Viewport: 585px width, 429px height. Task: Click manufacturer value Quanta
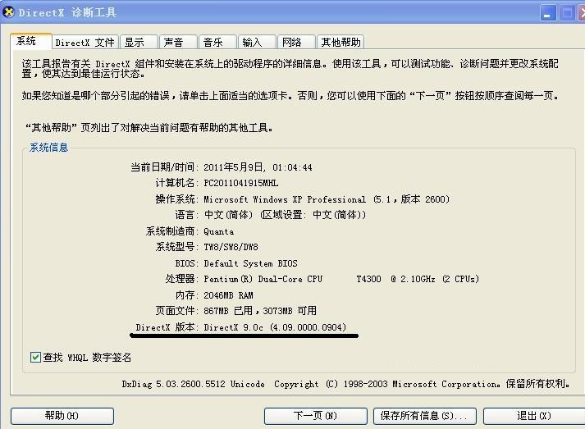tap(218, 231)
